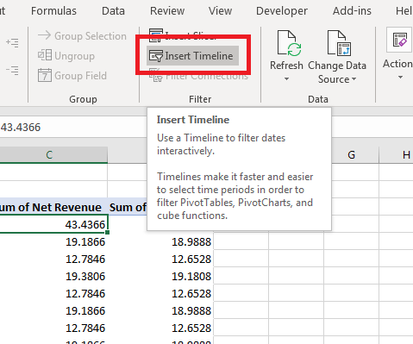
Task: Click the Insert Slicer command
Action: (x=183, y=35)
